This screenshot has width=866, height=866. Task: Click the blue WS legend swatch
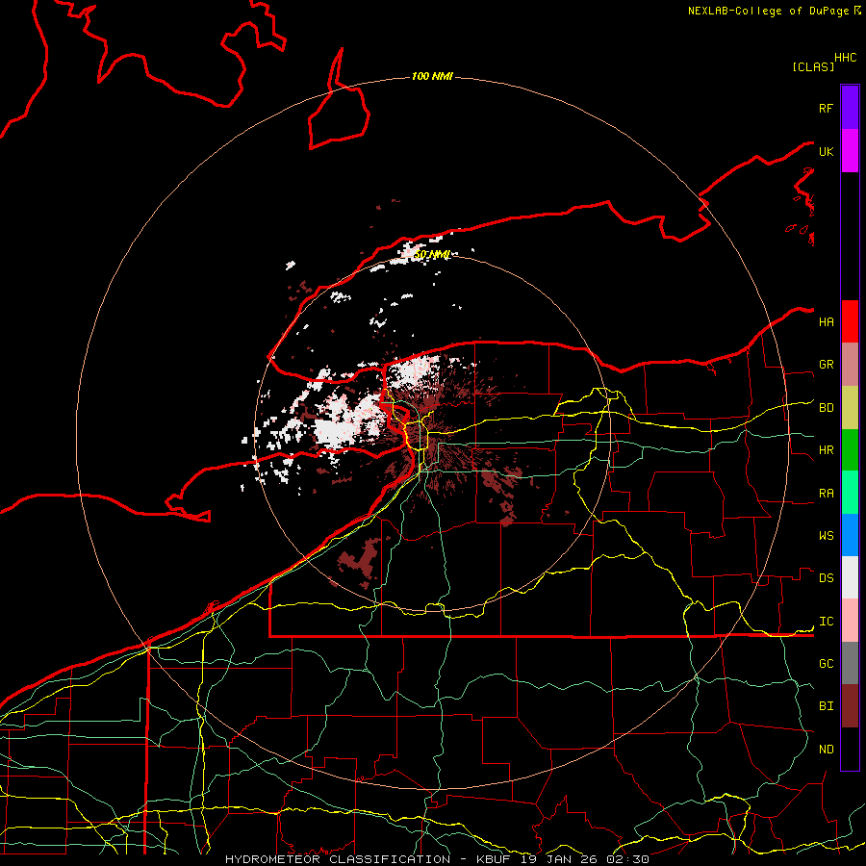coord(850,535)
